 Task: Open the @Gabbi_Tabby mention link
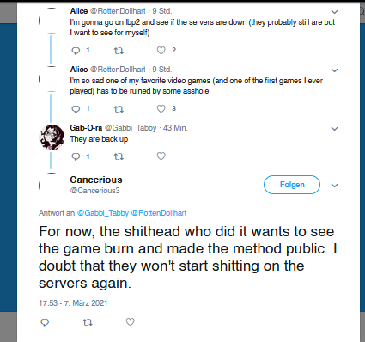coord(103,213)
